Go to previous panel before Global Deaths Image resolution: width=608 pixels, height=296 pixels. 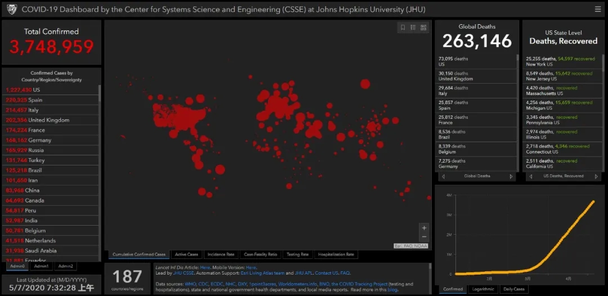[443, 176]
